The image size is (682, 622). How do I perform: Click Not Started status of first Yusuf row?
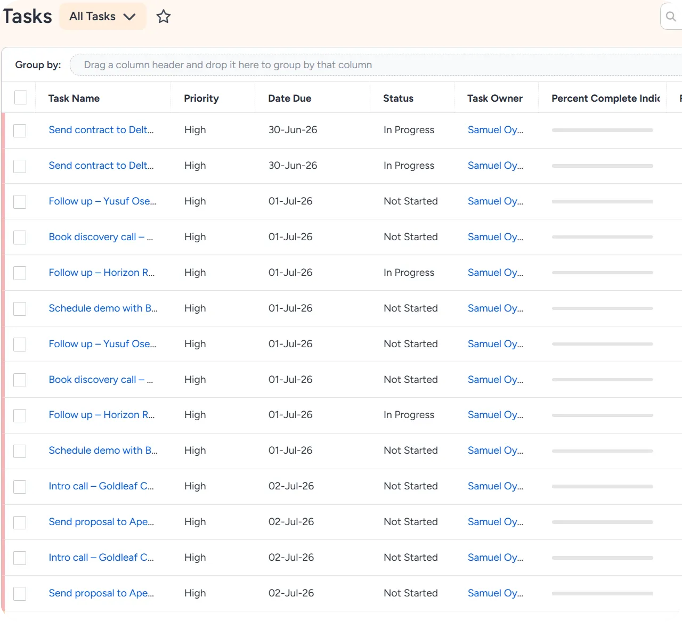(411, 201)
